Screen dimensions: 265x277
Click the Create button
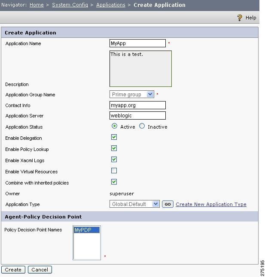(13, 270)
